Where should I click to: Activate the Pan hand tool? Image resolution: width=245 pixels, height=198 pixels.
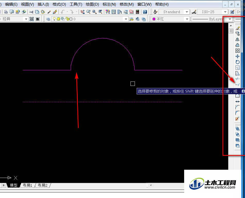coord(83,12)
